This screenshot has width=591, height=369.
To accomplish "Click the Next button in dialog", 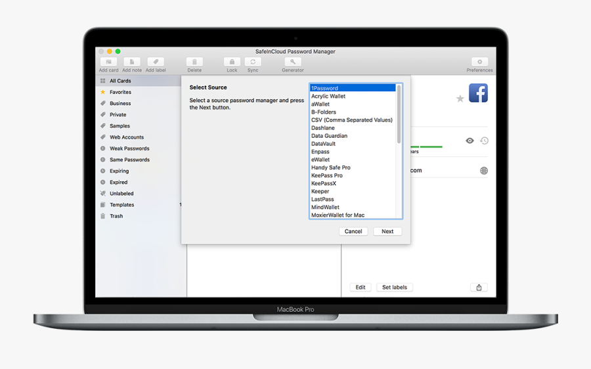I will 387,231.
